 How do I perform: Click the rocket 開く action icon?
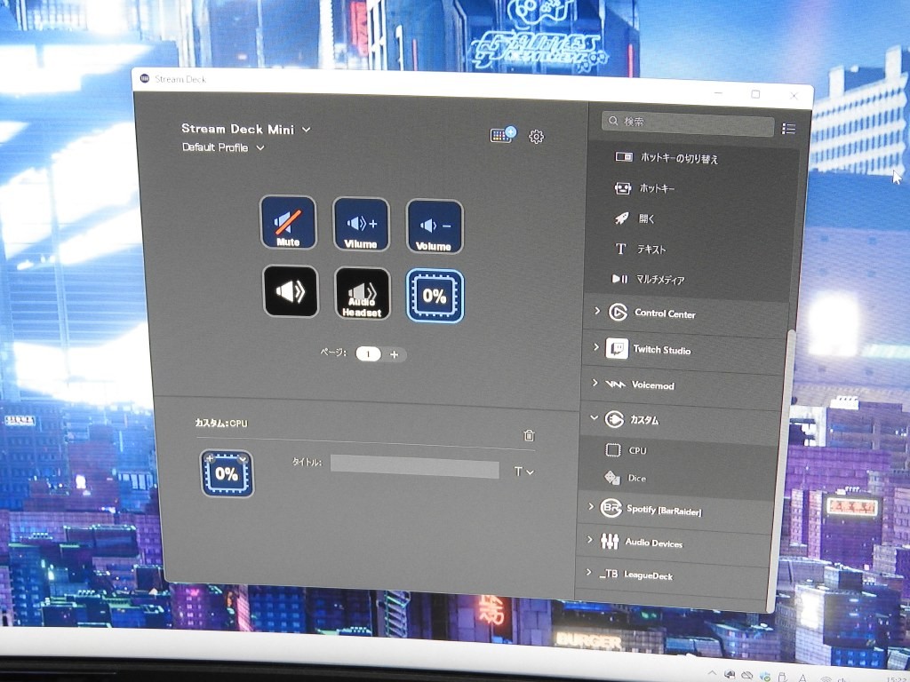621,218
